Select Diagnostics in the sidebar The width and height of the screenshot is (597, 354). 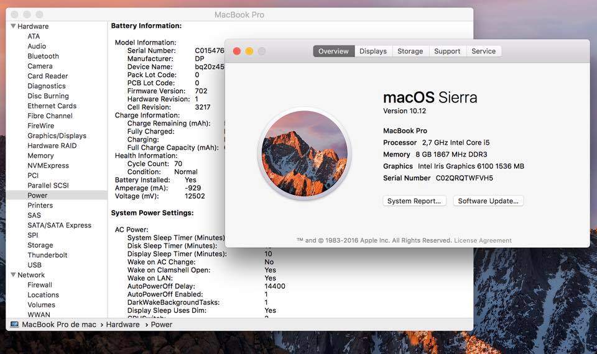(x=47, y=86)
